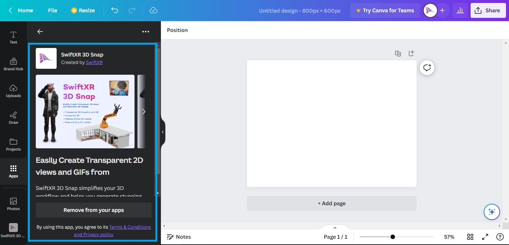
Task: Duplicate page using the copy icon
Action: pos(398,54)
